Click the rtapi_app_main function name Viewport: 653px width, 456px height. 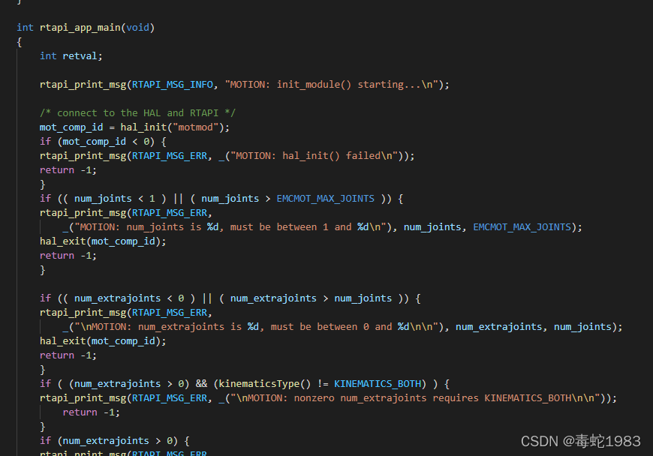pyautogui.click(x=80, y=28)
